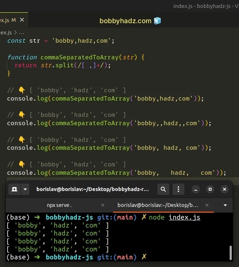Image resolution: width=239 pixels, height=267 pixels.
Task: Close the index.js editor tab
Action: point(22,20)
